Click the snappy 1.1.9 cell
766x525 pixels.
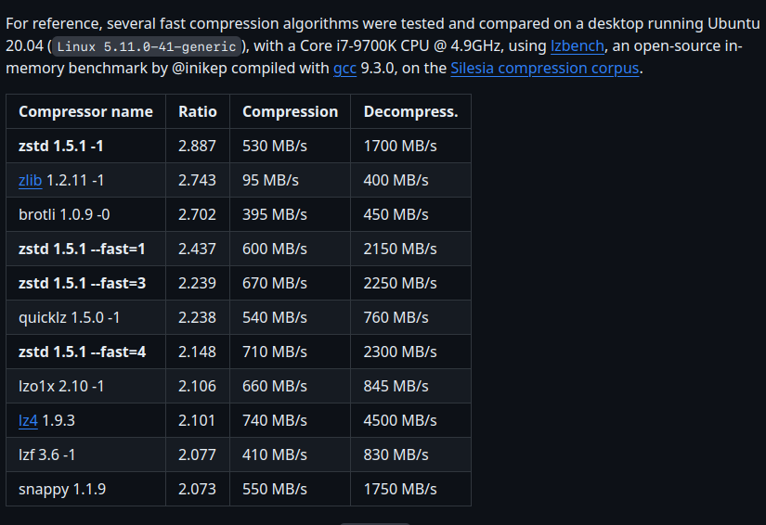(x=62, y=489)
